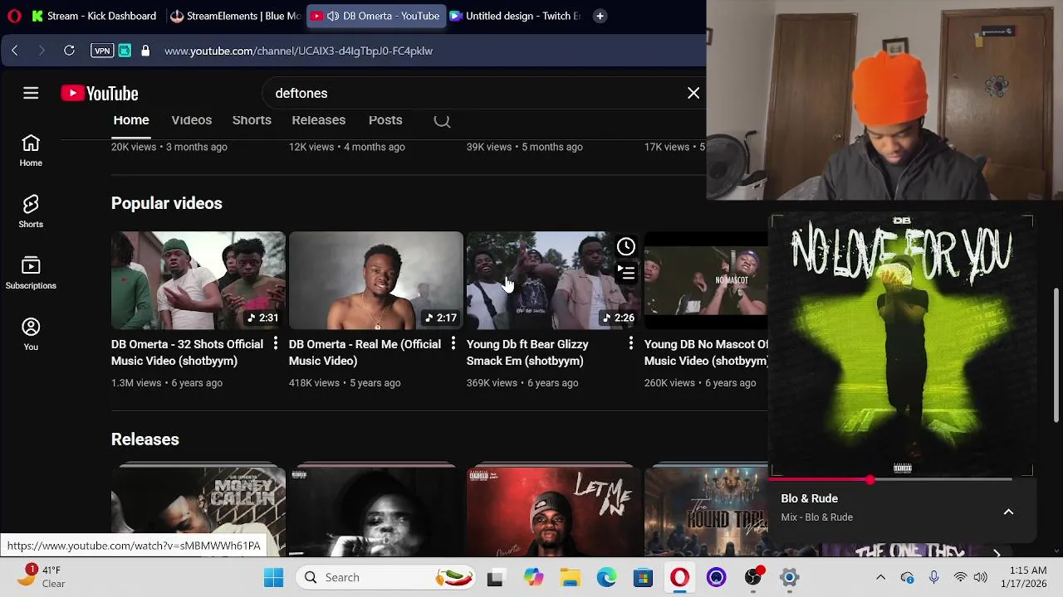
Task: Play the Smack Em video thumbnail
Action: [554, 280]
